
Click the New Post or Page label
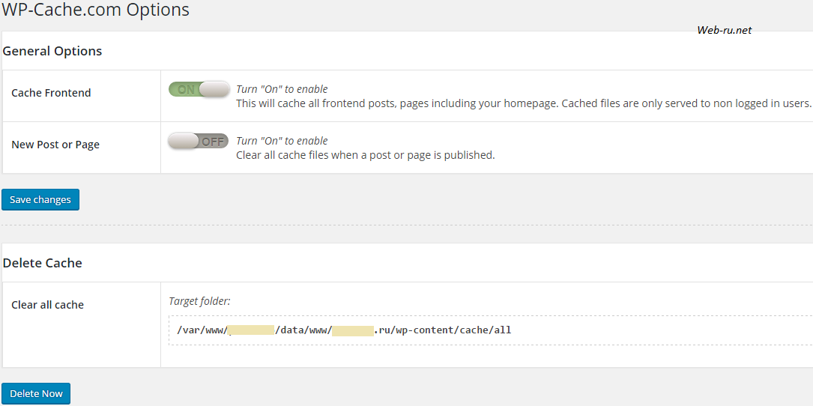pyautogui.click(x=55, y=145)
